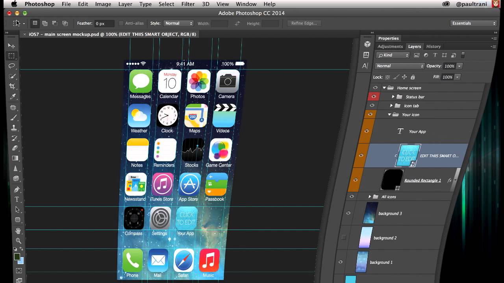Screen dimensions: 504x283
Task: Select the Zoom tool
Action: [19, 241]
